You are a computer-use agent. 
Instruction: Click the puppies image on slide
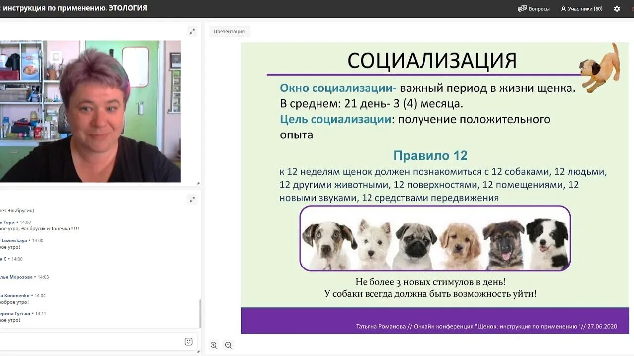pyautogui.click(x=435, y=238)
